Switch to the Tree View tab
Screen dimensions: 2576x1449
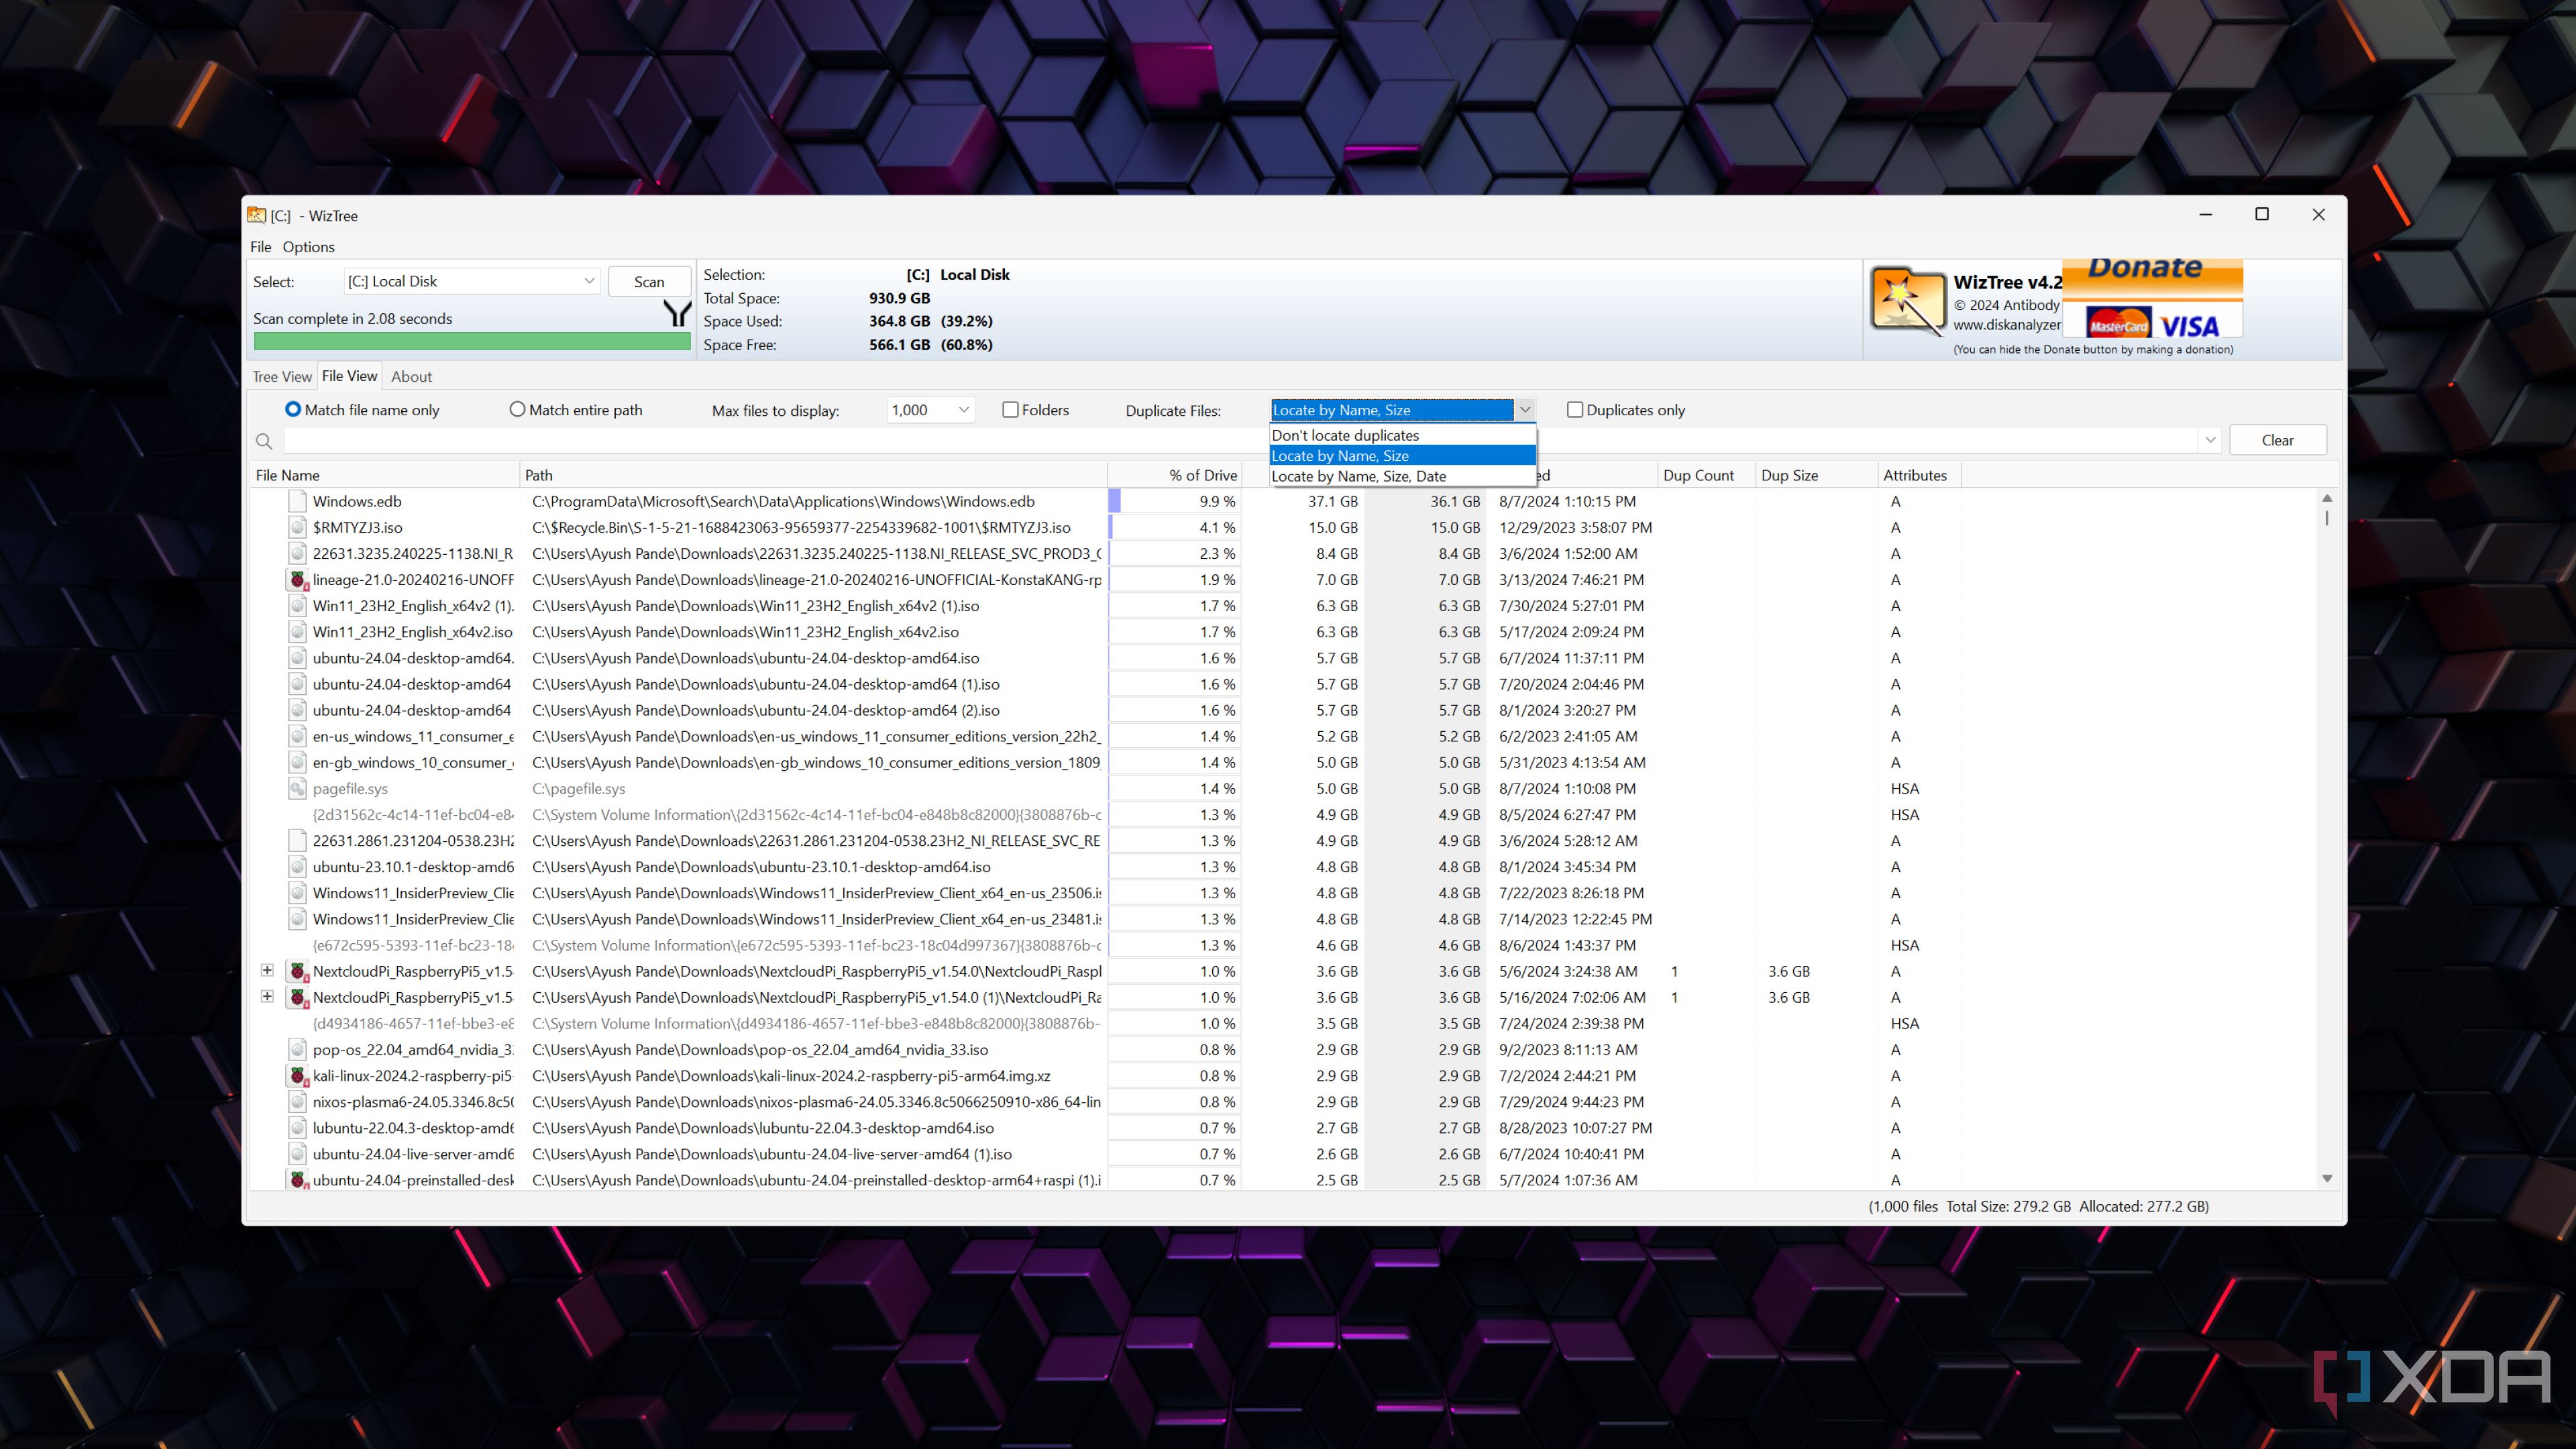(x=282, y=377)
